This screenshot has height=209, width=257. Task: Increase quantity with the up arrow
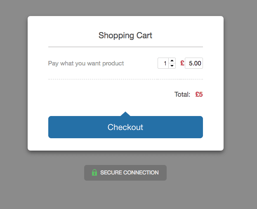coord(172,60)
